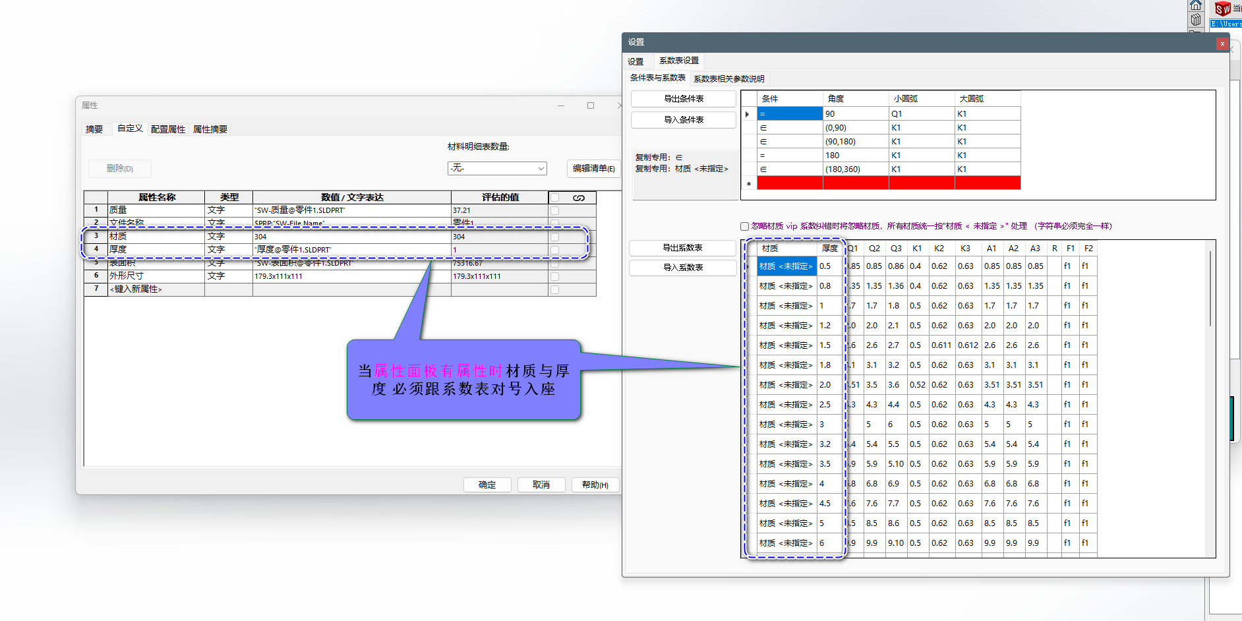
Task: Open the Design Library panel icon
Action: pos(1196,19)
